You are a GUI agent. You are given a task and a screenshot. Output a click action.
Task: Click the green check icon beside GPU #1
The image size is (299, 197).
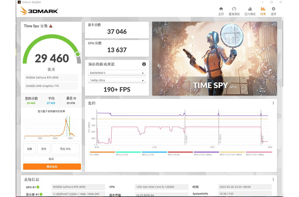pos(38,187)
